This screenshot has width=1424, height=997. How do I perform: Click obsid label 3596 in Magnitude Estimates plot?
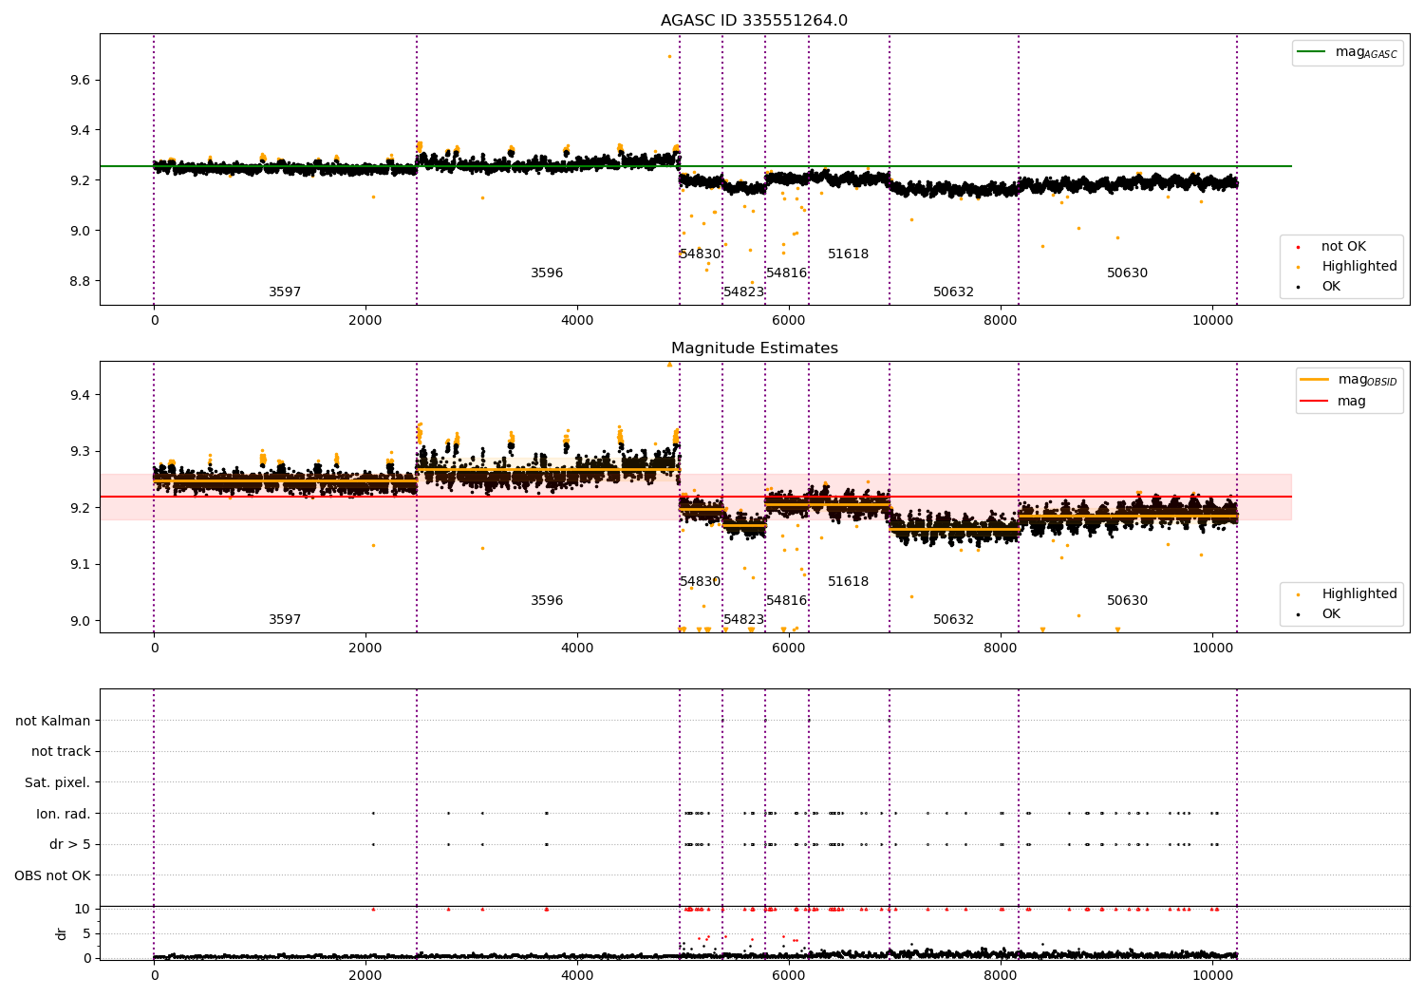pos(547,601)
